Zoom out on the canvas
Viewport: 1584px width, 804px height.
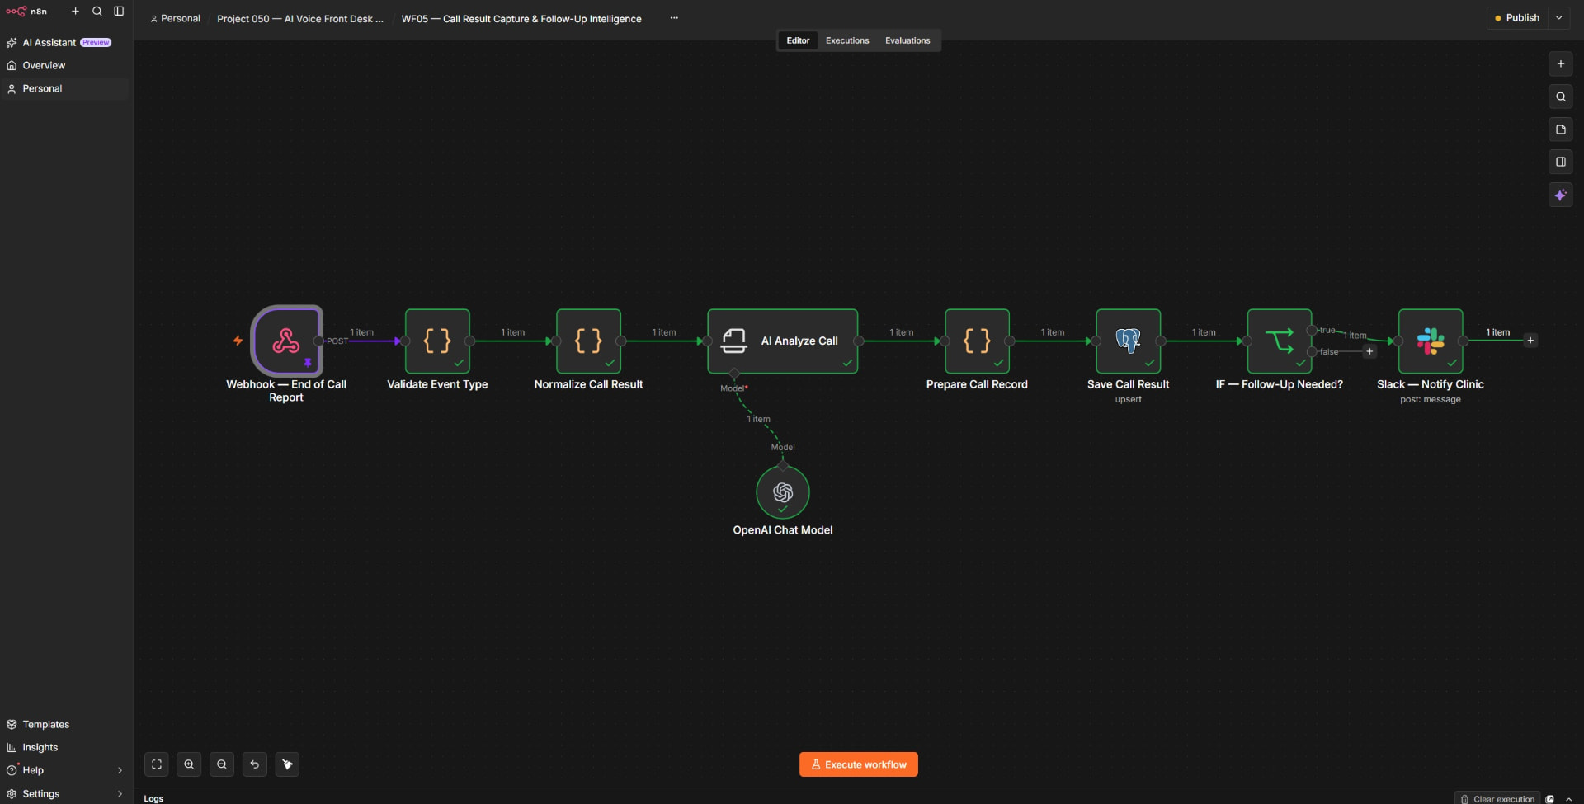coord(222,764)
